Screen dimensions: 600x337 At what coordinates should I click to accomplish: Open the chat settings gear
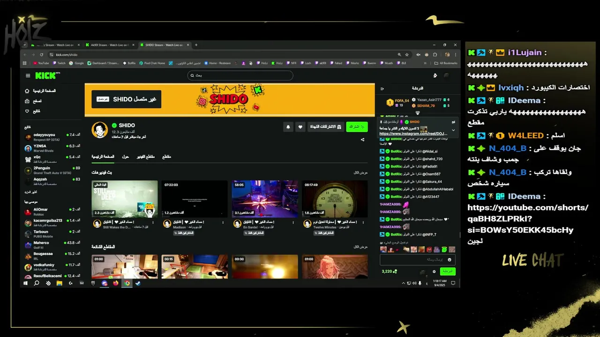tap(434, 271)
